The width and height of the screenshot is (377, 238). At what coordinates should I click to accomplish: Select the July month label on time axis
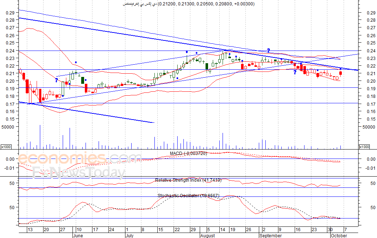point(129,235)
